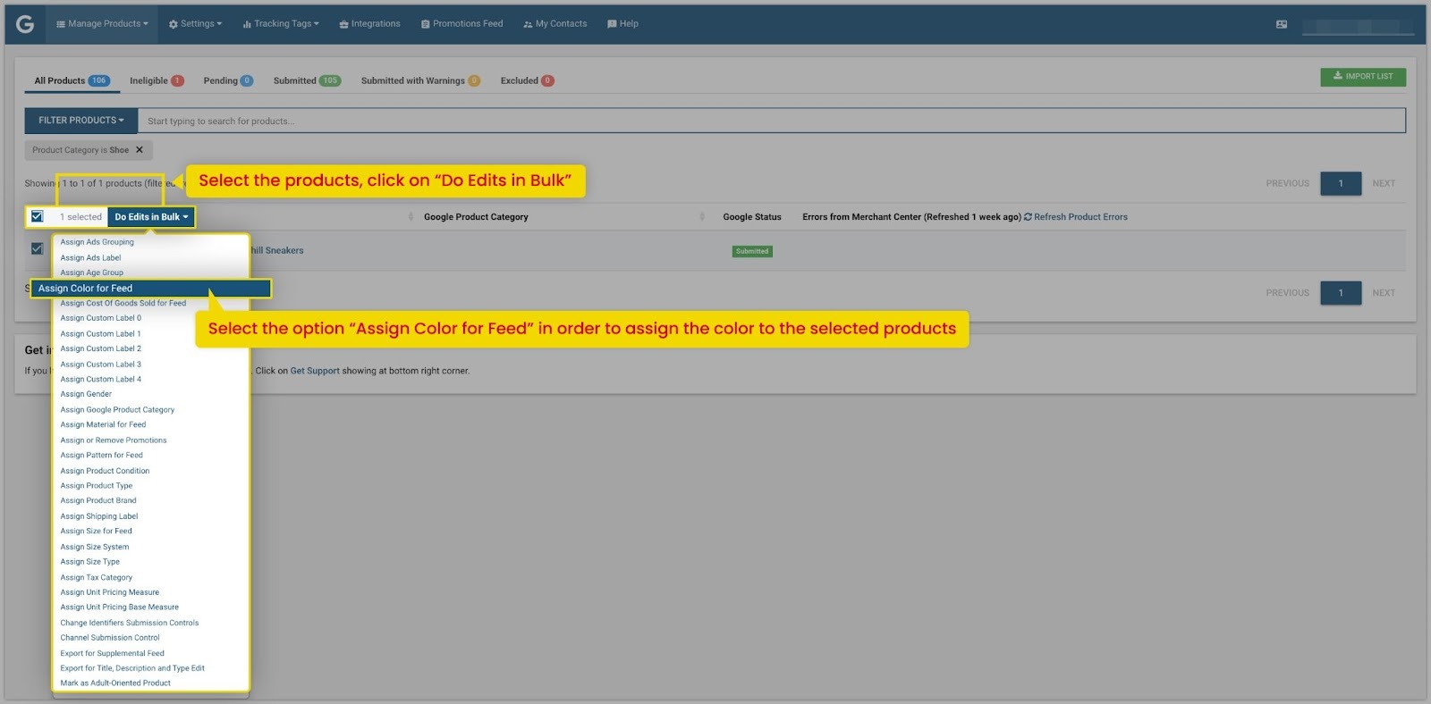Choose Assign Google Product Category entry
1431x704 pixels.
(x=117, y=410)
